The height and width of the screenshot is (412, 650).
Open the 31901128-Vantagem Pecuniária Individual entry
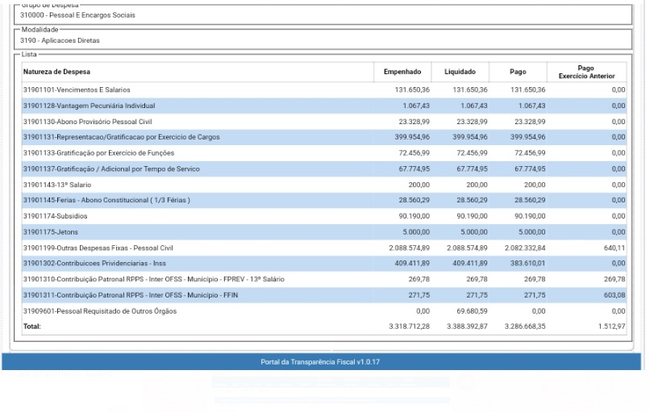point(89,106)
